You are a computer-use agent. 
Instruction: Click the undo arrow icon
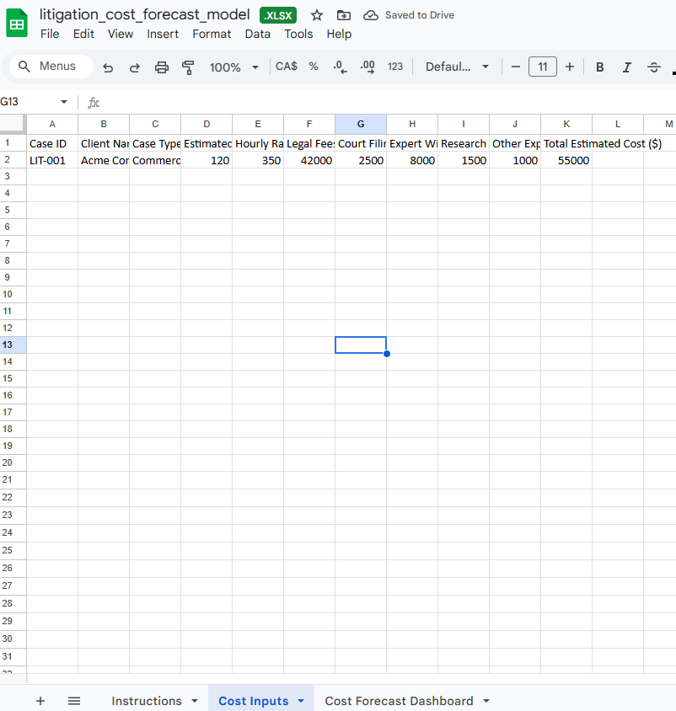pos(108,67)
